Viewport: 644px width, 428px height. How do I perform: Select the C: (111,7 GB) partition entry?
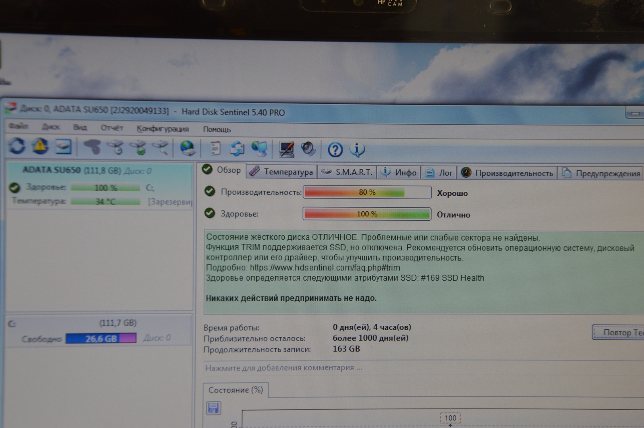tap(99, 331)
